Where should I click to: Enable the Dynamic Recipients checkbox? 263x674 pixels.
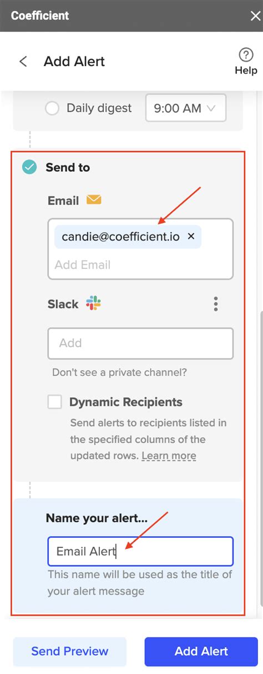click(x=54, y=402)
